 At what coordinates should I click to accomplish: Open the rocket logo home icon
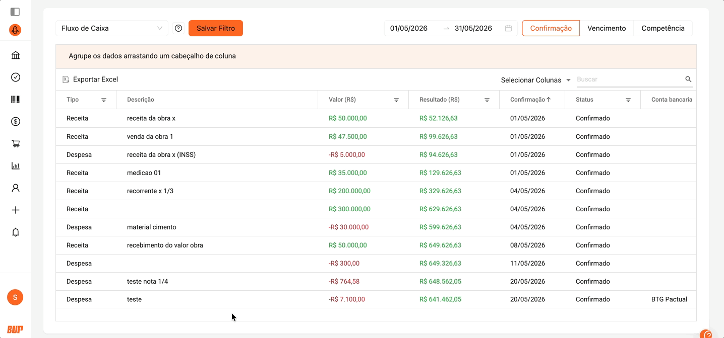tap(15, 30)
